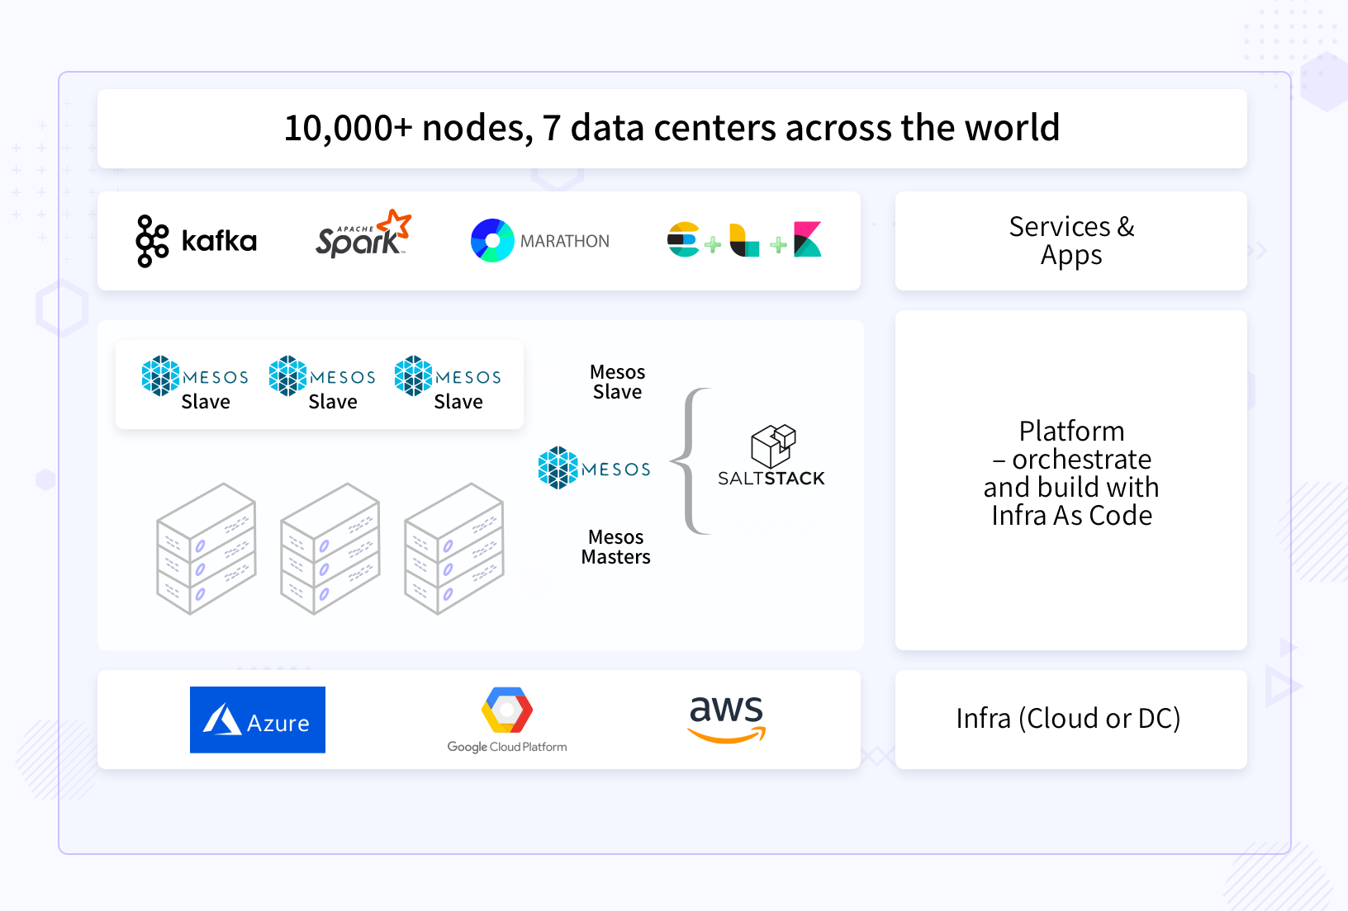Click the 10,000+ nodes header banner
1348x911 pixels.
tap(671, 129)
